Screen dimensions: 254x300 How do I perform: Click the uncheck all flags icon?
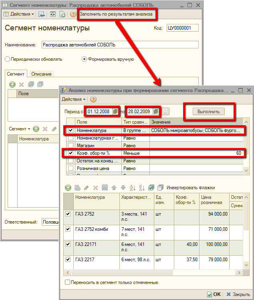point(160,188)
